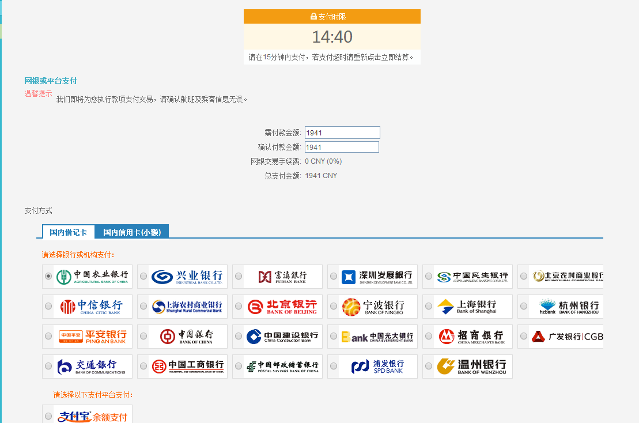Image resolution: width=639 pixels, height=423 pixels.
Task: Toggle the radio button for 中国农业银行
Action: [48, 276]
